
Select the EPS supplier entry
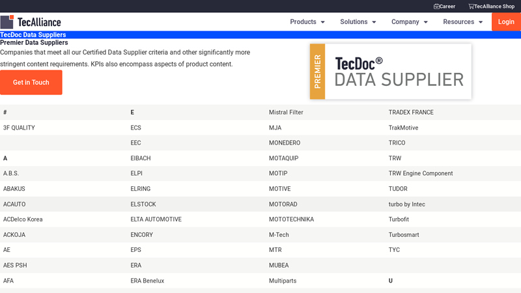pos(135,250)
